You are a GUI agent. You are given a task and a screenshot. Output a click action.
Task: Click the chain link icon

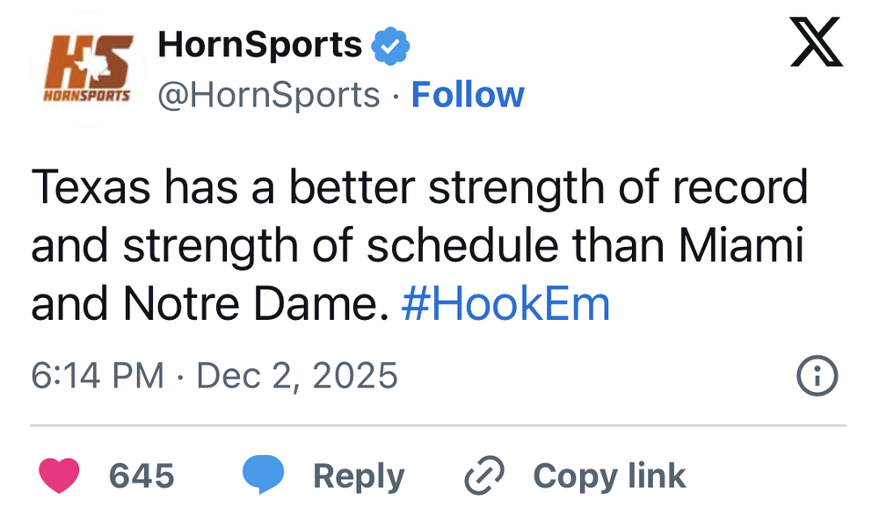(x=483, y=476)
